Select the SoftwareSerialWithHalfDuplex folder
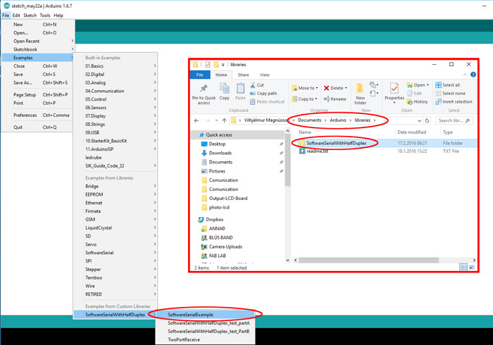Viewport: 493px width, 345px height. pos(337,143)
